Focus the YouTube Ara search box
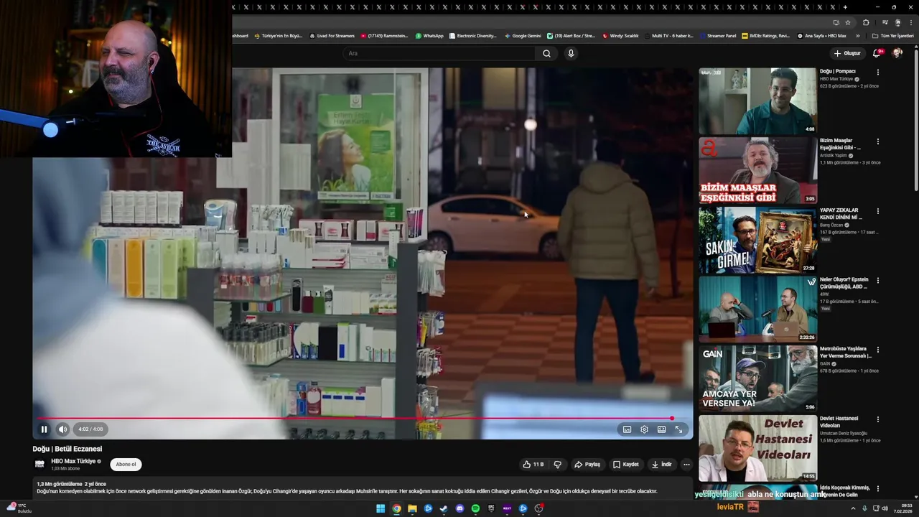The image size is (919, 517). (x=439, y=53)
